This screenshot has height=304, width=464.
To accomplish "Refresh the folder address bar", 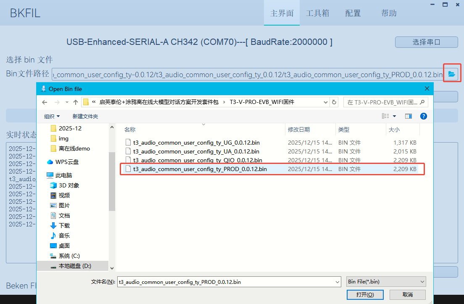I will click(x=335, y=102).
